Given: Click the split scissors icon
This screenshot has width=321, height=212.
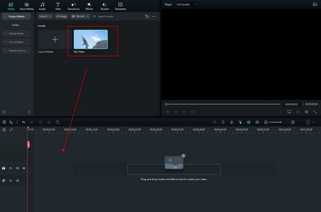Looking at the screenshot, I should click(49, 122).
